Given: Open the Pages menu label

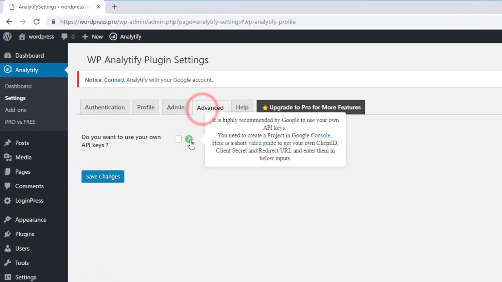Looking at the screenshot, I should (23, 172).
